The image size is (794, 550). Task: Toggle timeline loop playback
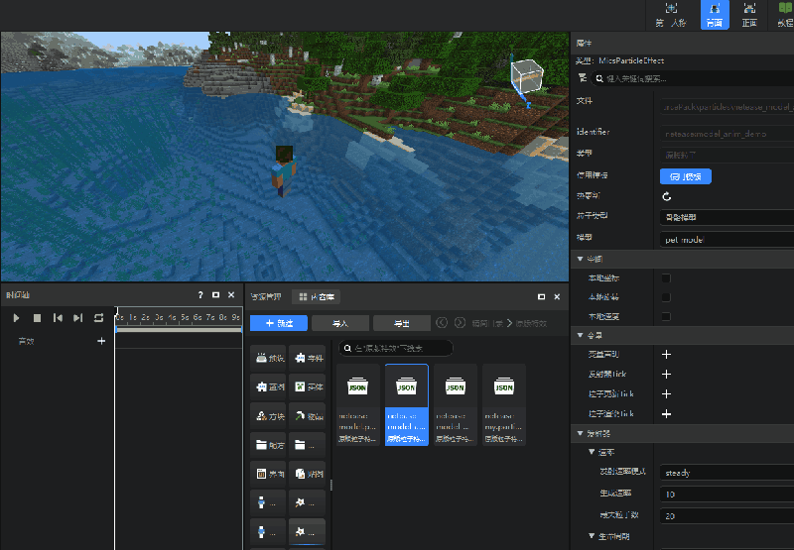pyautogui.click(x=98, y=317)
